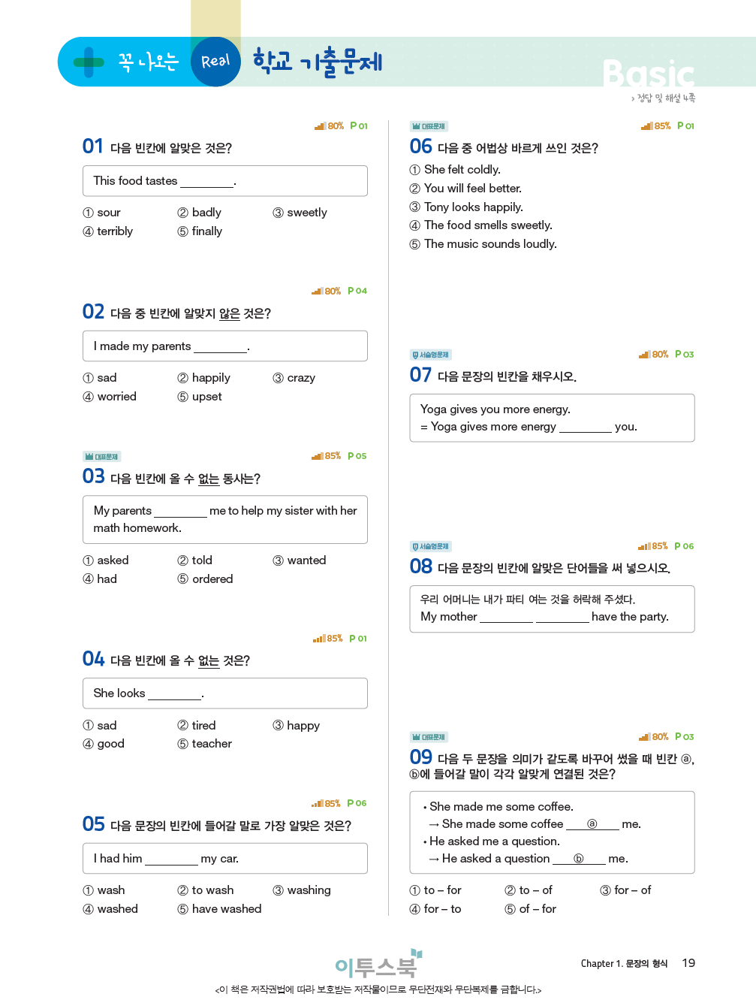
Task: Pick option ② You will feel better
Action: [465, 189]
